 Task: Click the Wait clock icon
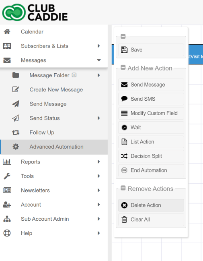[x=124, y=128]
